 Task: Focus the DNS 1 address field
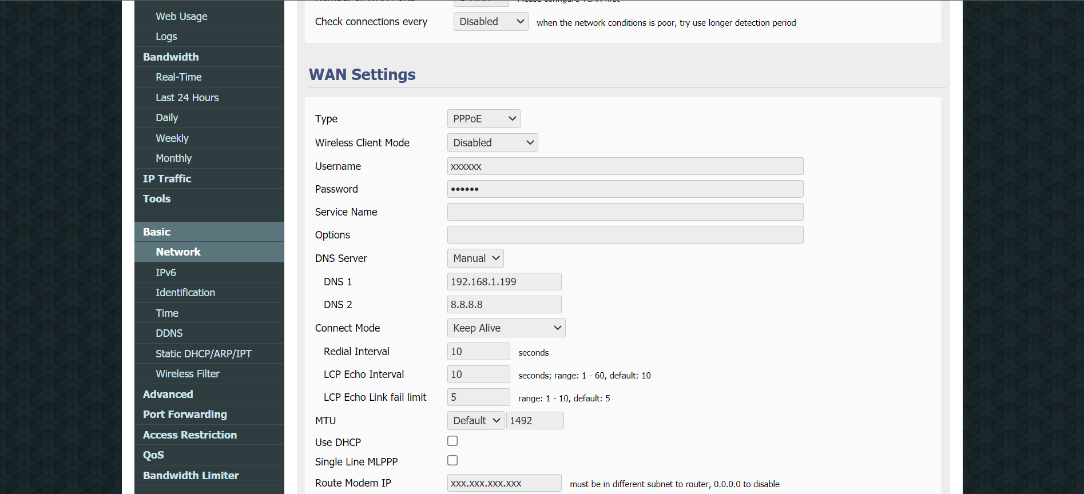coord(503,282)
